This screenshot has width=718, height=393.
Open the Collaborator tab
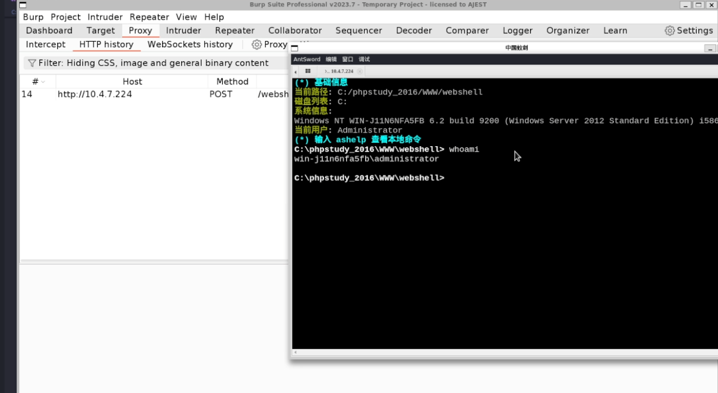pos(295,30)
